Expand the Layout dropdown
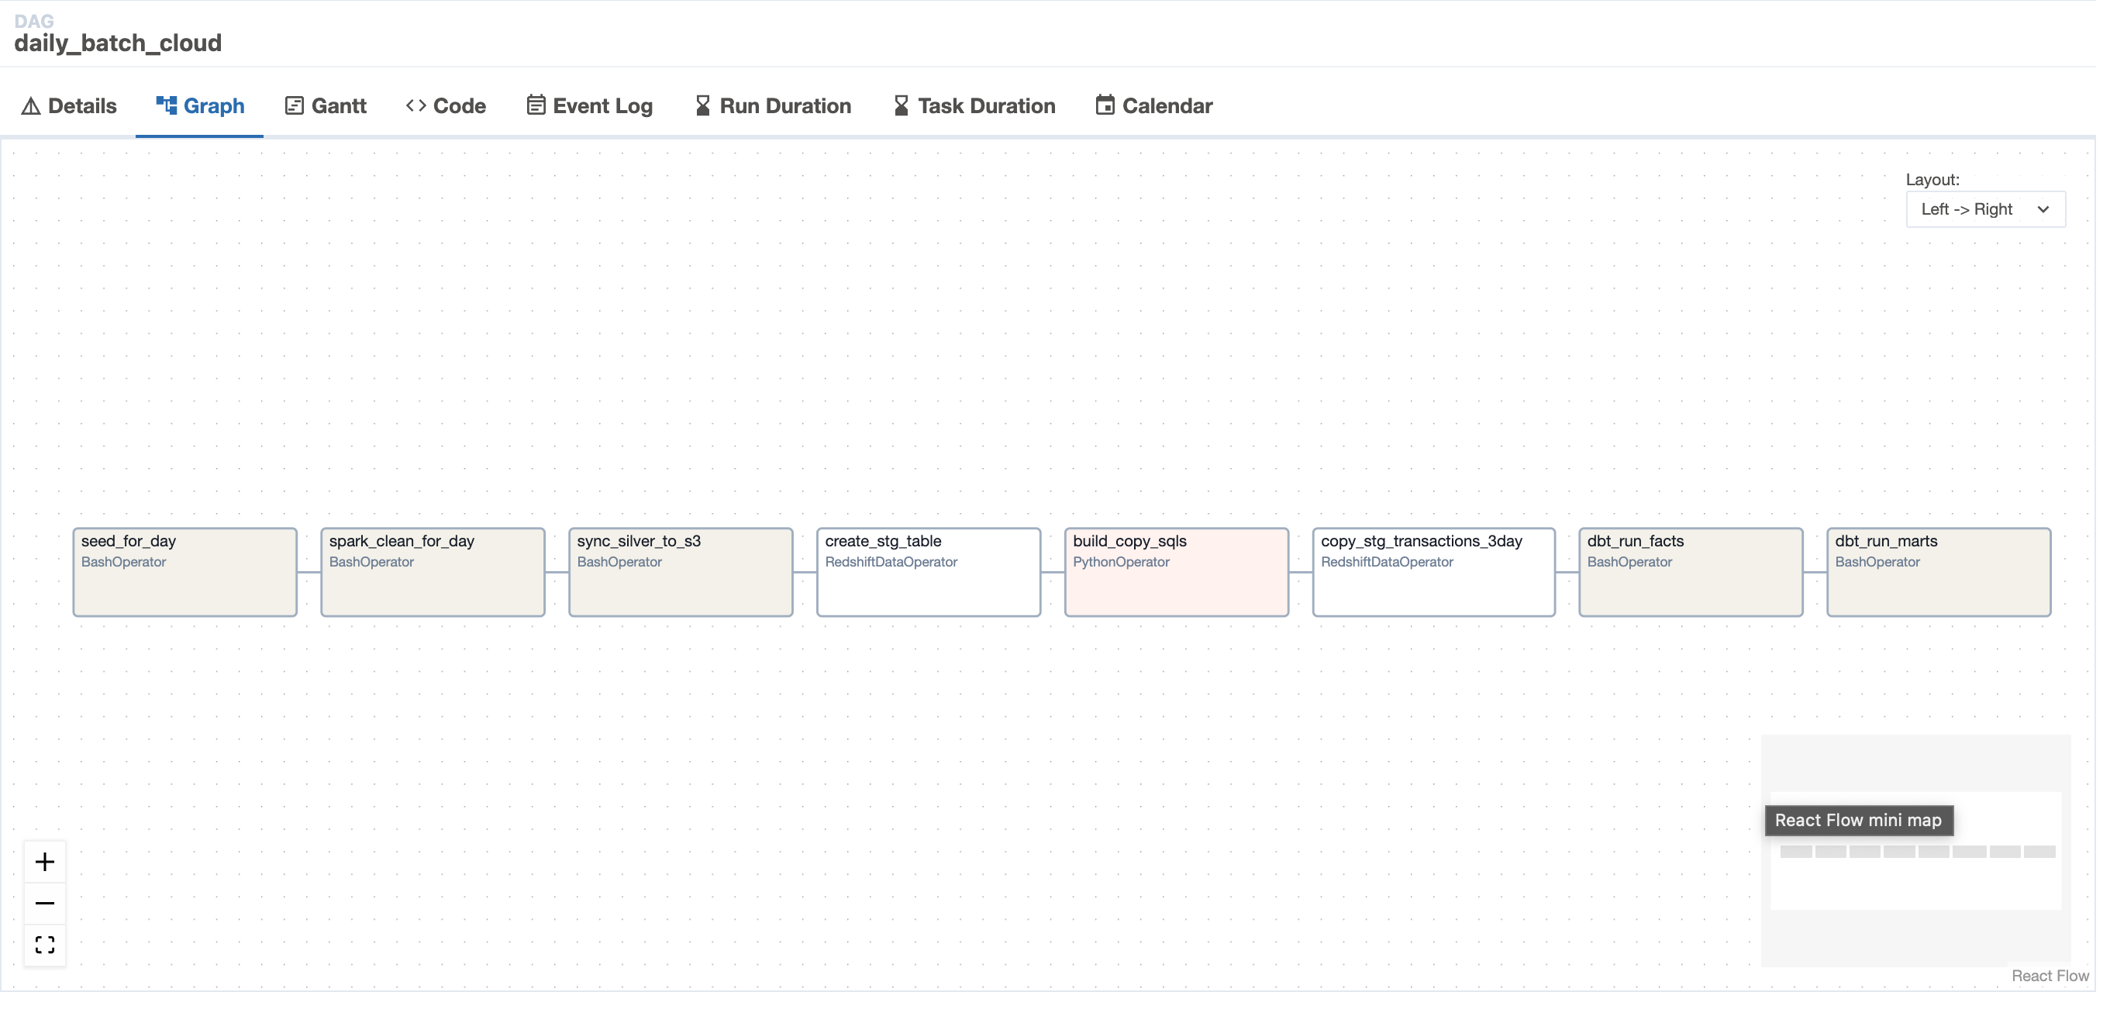This screenshot has width=2110, height=1023. pos(1984,208)
